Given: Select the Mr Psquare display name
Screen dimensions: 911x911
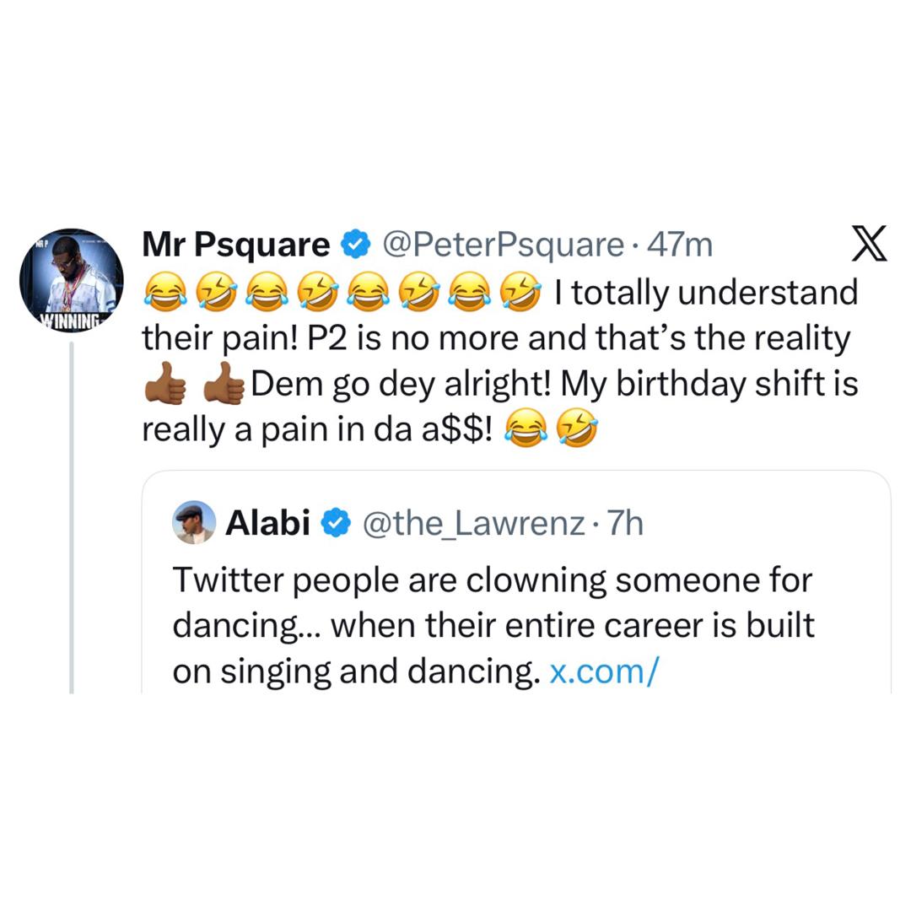Looking at the screenshot, I should (234, 244).
